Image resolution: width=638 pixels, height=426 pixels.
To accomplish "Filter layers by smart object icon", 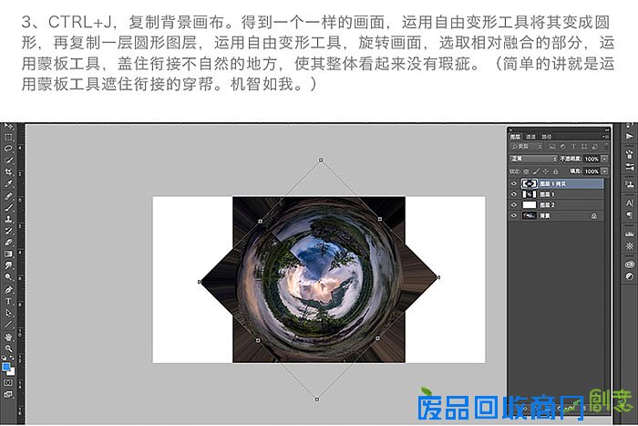I will (594, 146).
